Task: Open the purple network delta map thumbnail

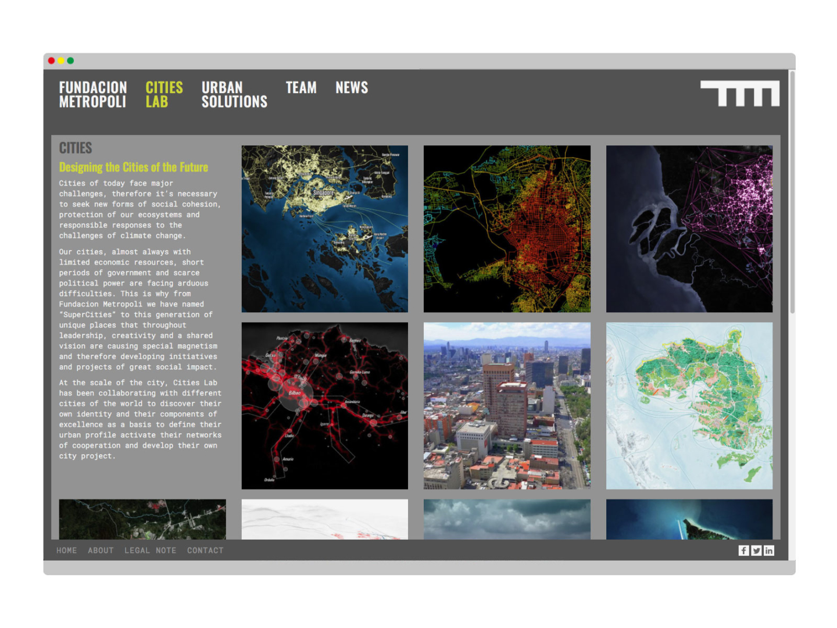Action: [x=689, y=229]
